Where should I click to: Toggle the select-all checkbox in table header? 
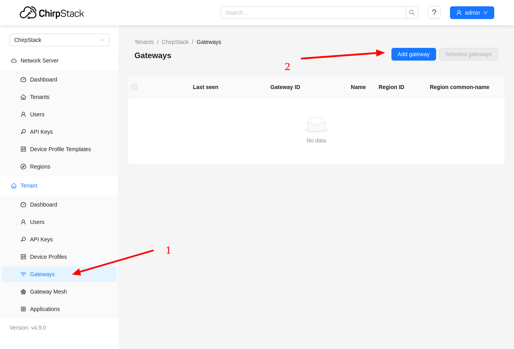click(134, 87)
